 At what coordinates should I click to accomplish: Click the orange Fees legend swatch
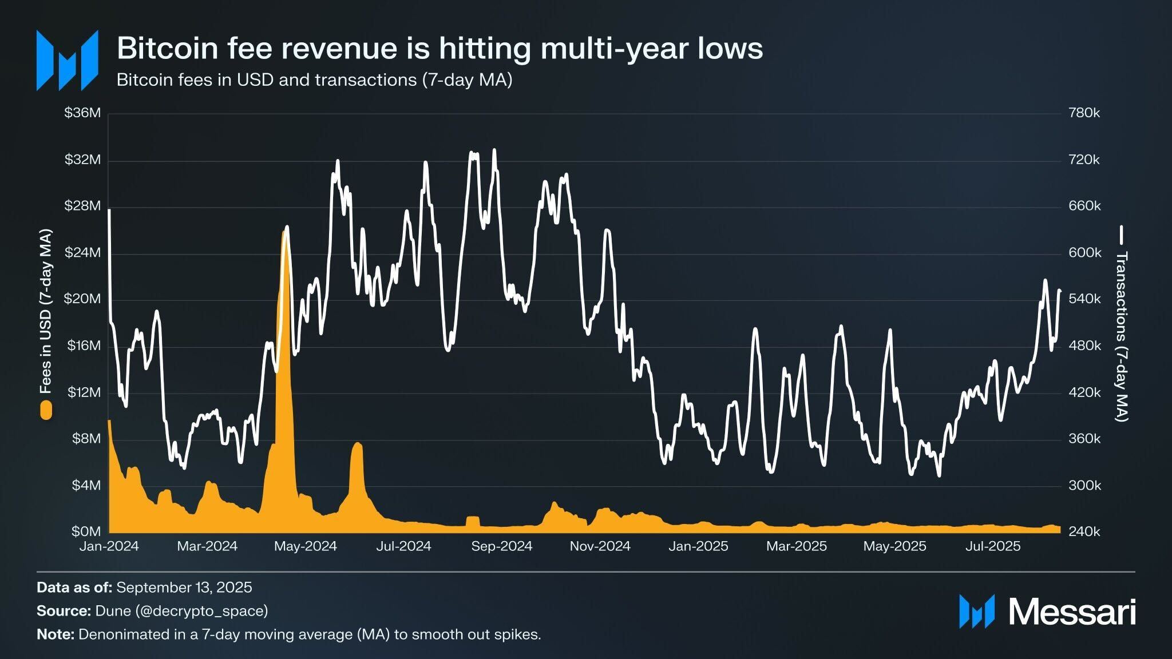(46, 410)
